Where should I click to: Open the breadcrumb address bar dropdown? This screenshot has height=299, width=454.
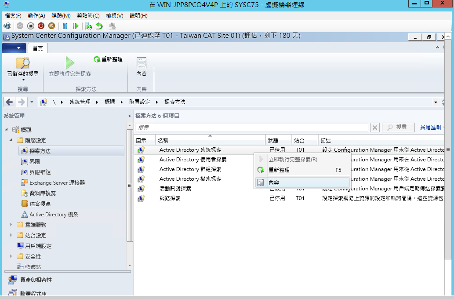(x=436, y=102)
